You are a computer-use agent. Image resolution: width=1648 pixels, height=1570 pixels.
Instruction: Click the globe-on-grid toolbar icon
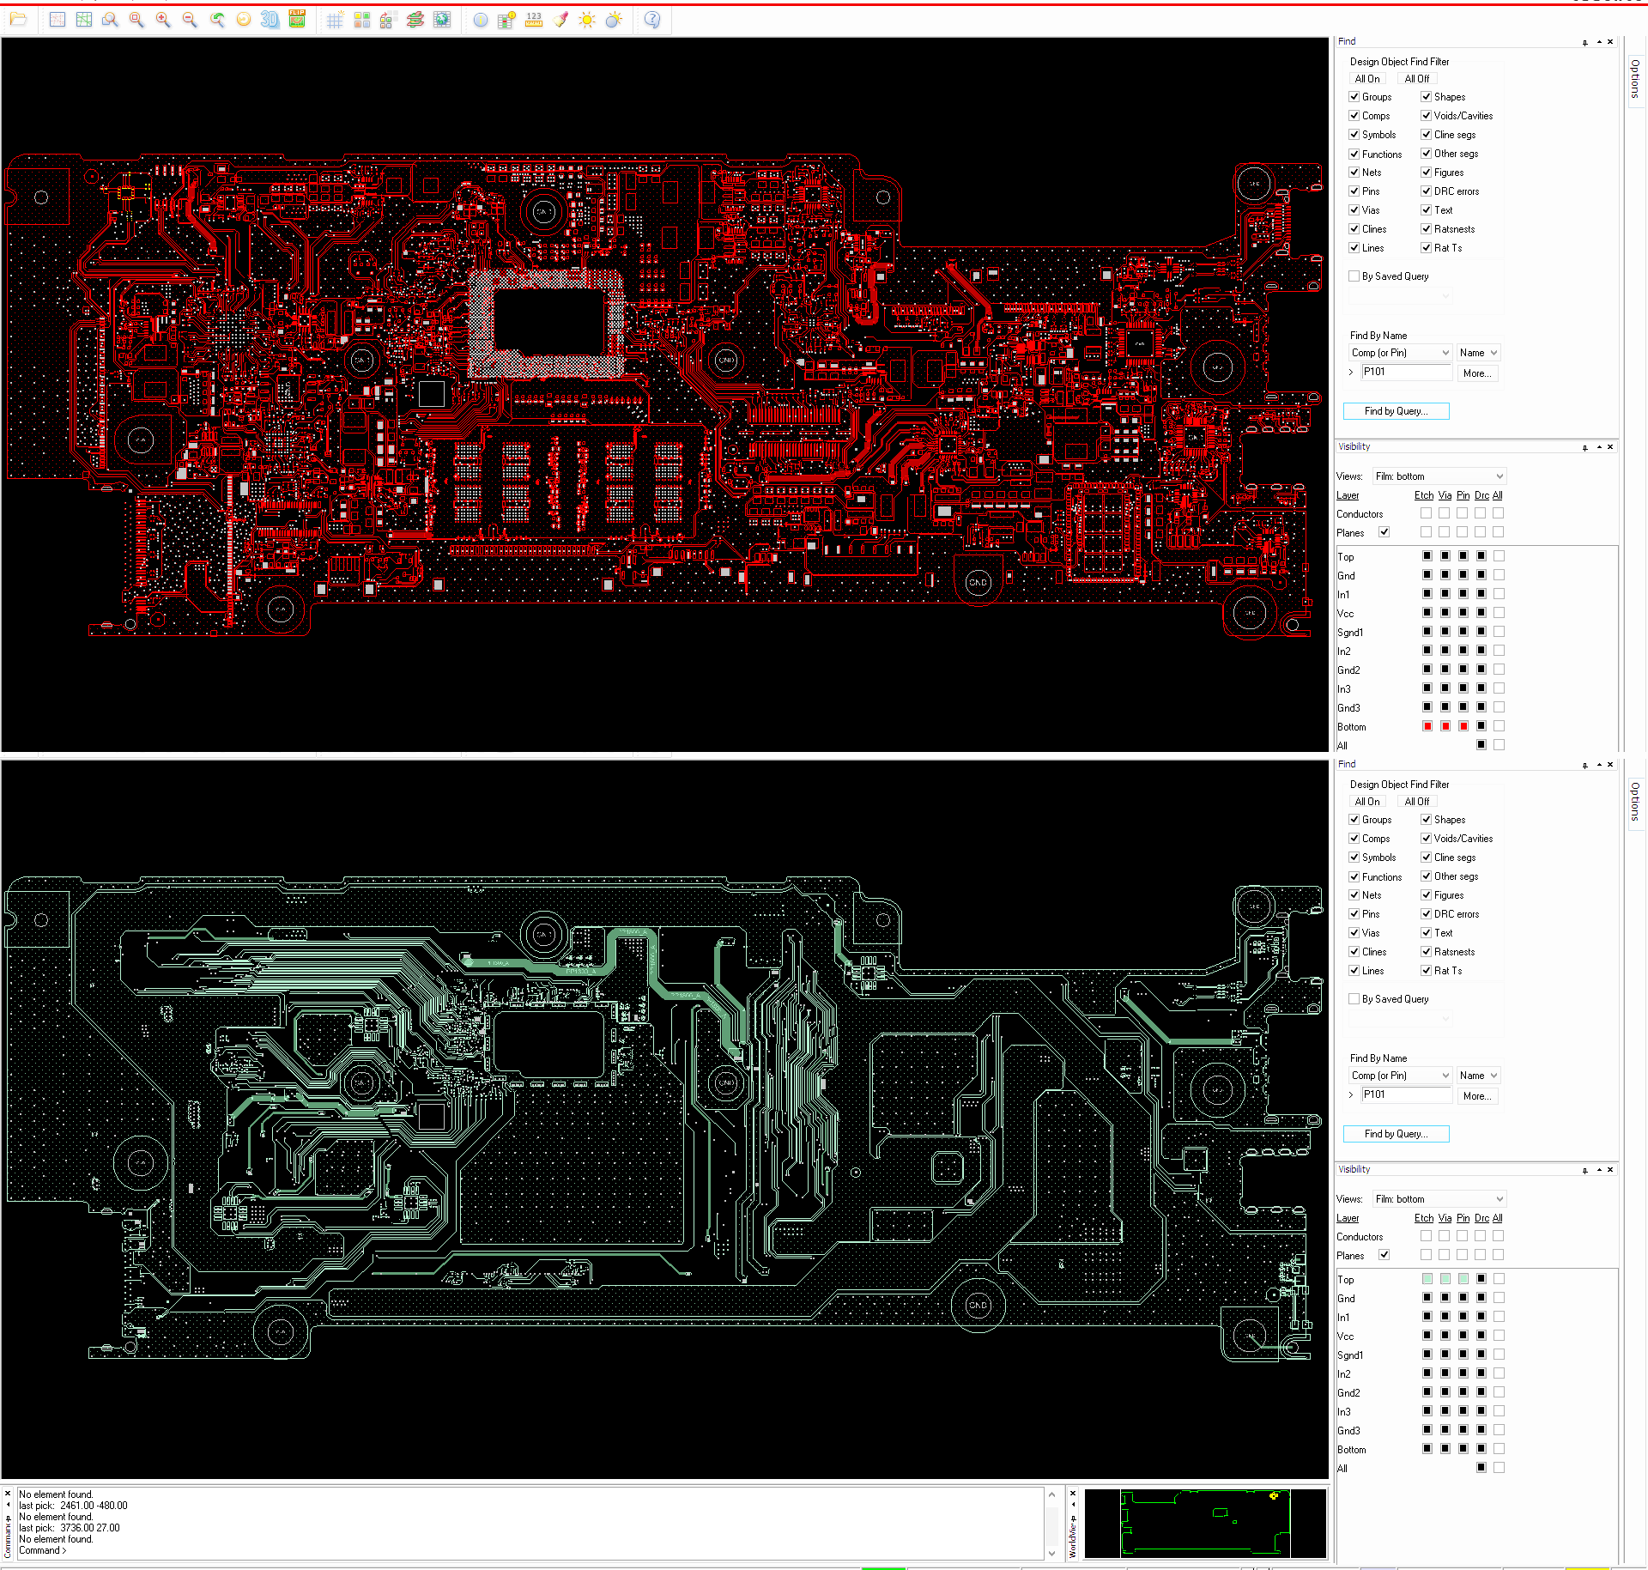(442, 20)
